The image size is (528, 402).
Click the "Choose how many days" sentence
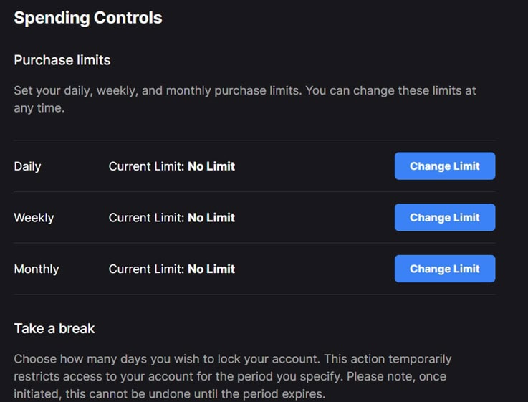(232, 358)
